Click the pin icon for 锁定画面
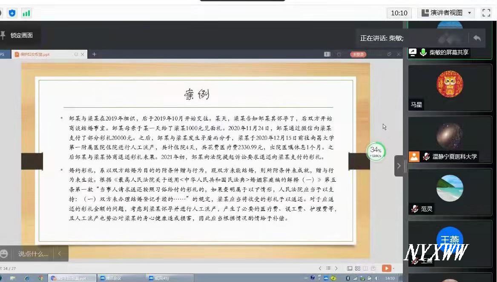 tap(3, 35)
